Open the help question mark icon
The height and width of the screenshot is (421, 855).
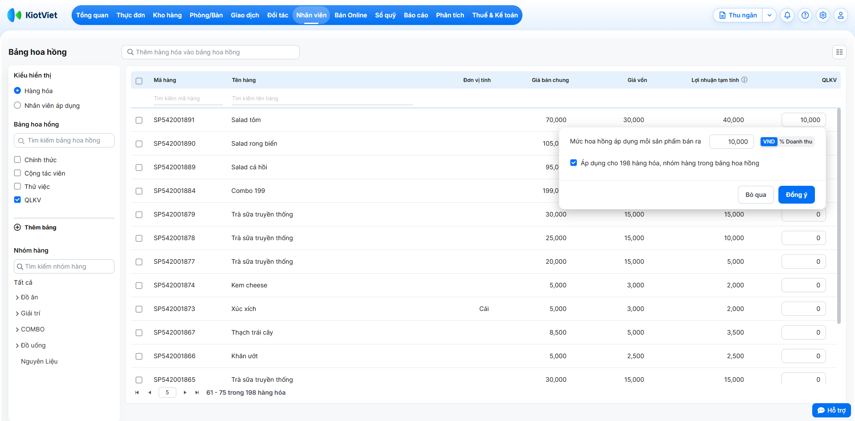click(805, 15)
